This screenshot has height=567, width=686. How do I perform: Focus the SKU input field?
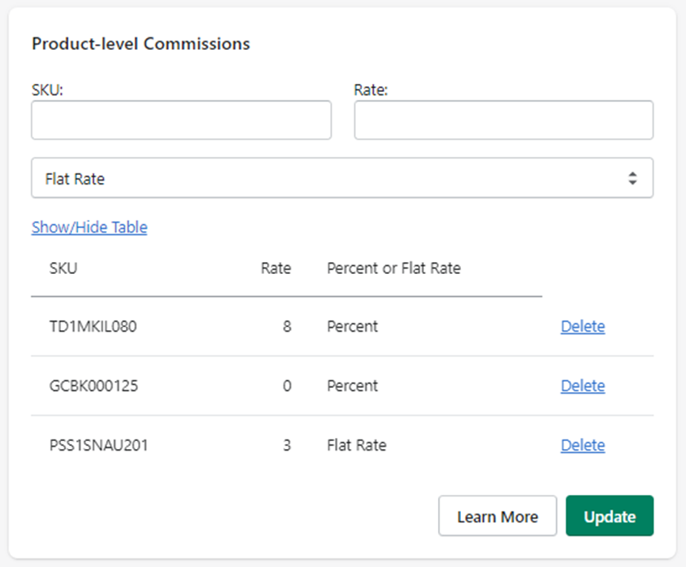pos(181,120)
